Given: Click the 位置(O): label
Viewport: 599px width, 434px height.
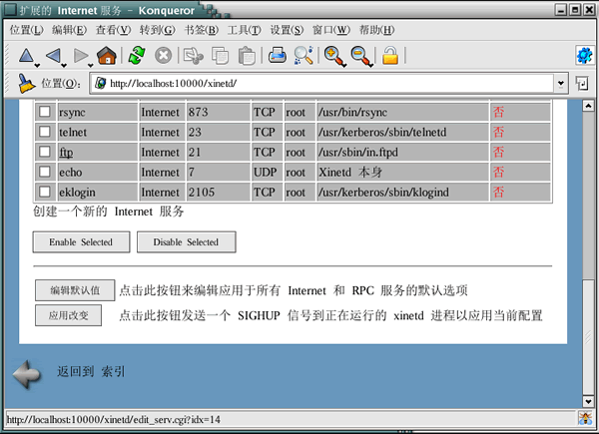Looking at the screenshot, I should point(61,83).
